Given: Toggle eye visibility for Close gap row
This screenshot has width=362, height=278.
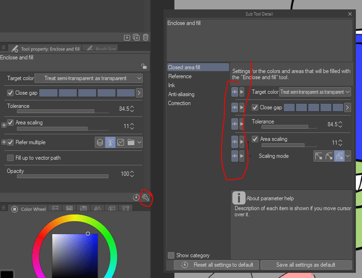Looking at the screenshot, I should pyautogui.click(x=235, y=107).
